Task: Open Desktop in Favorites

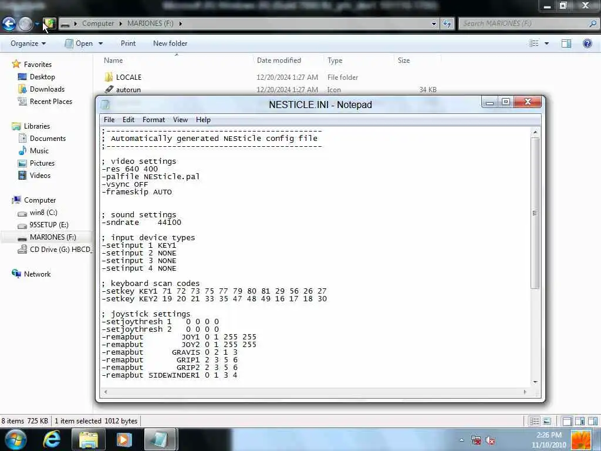Action: click(x=42, y=77)
